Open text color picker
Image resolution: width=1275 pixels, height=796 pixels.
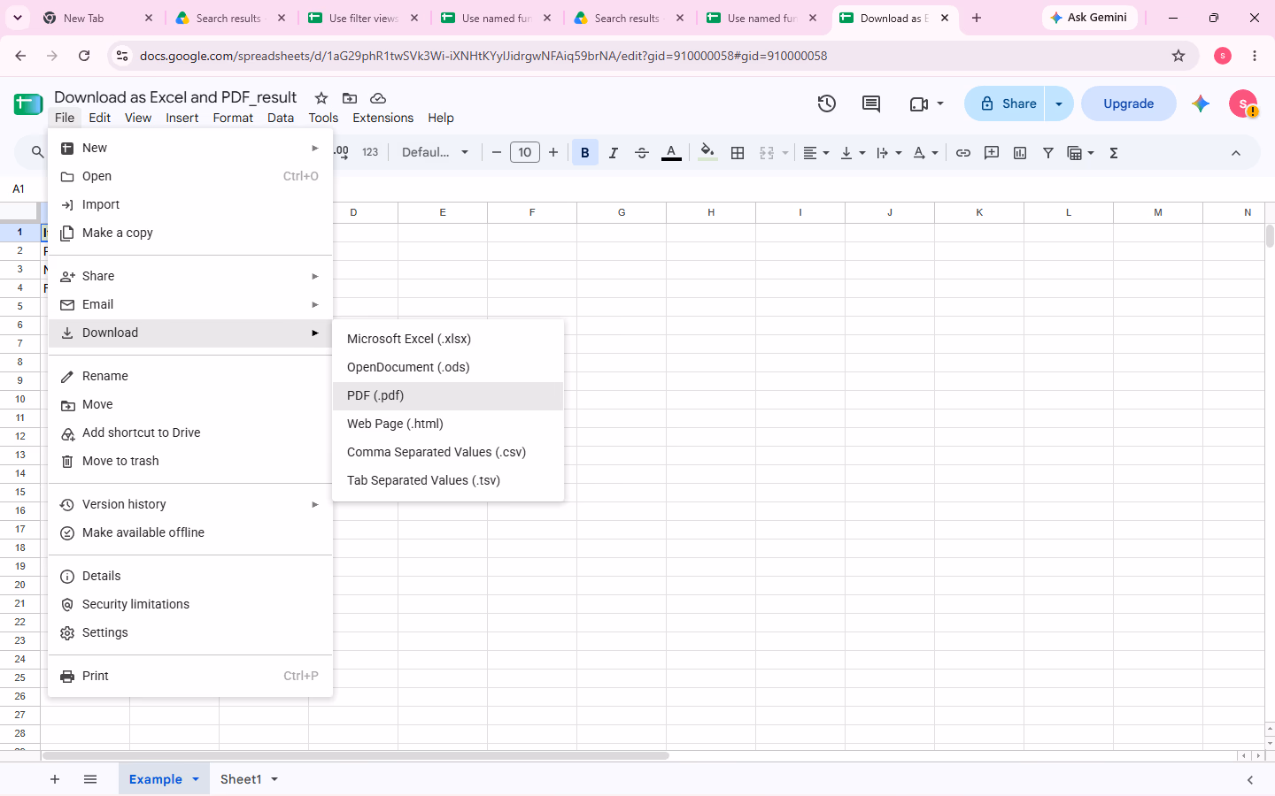point(672,153)
